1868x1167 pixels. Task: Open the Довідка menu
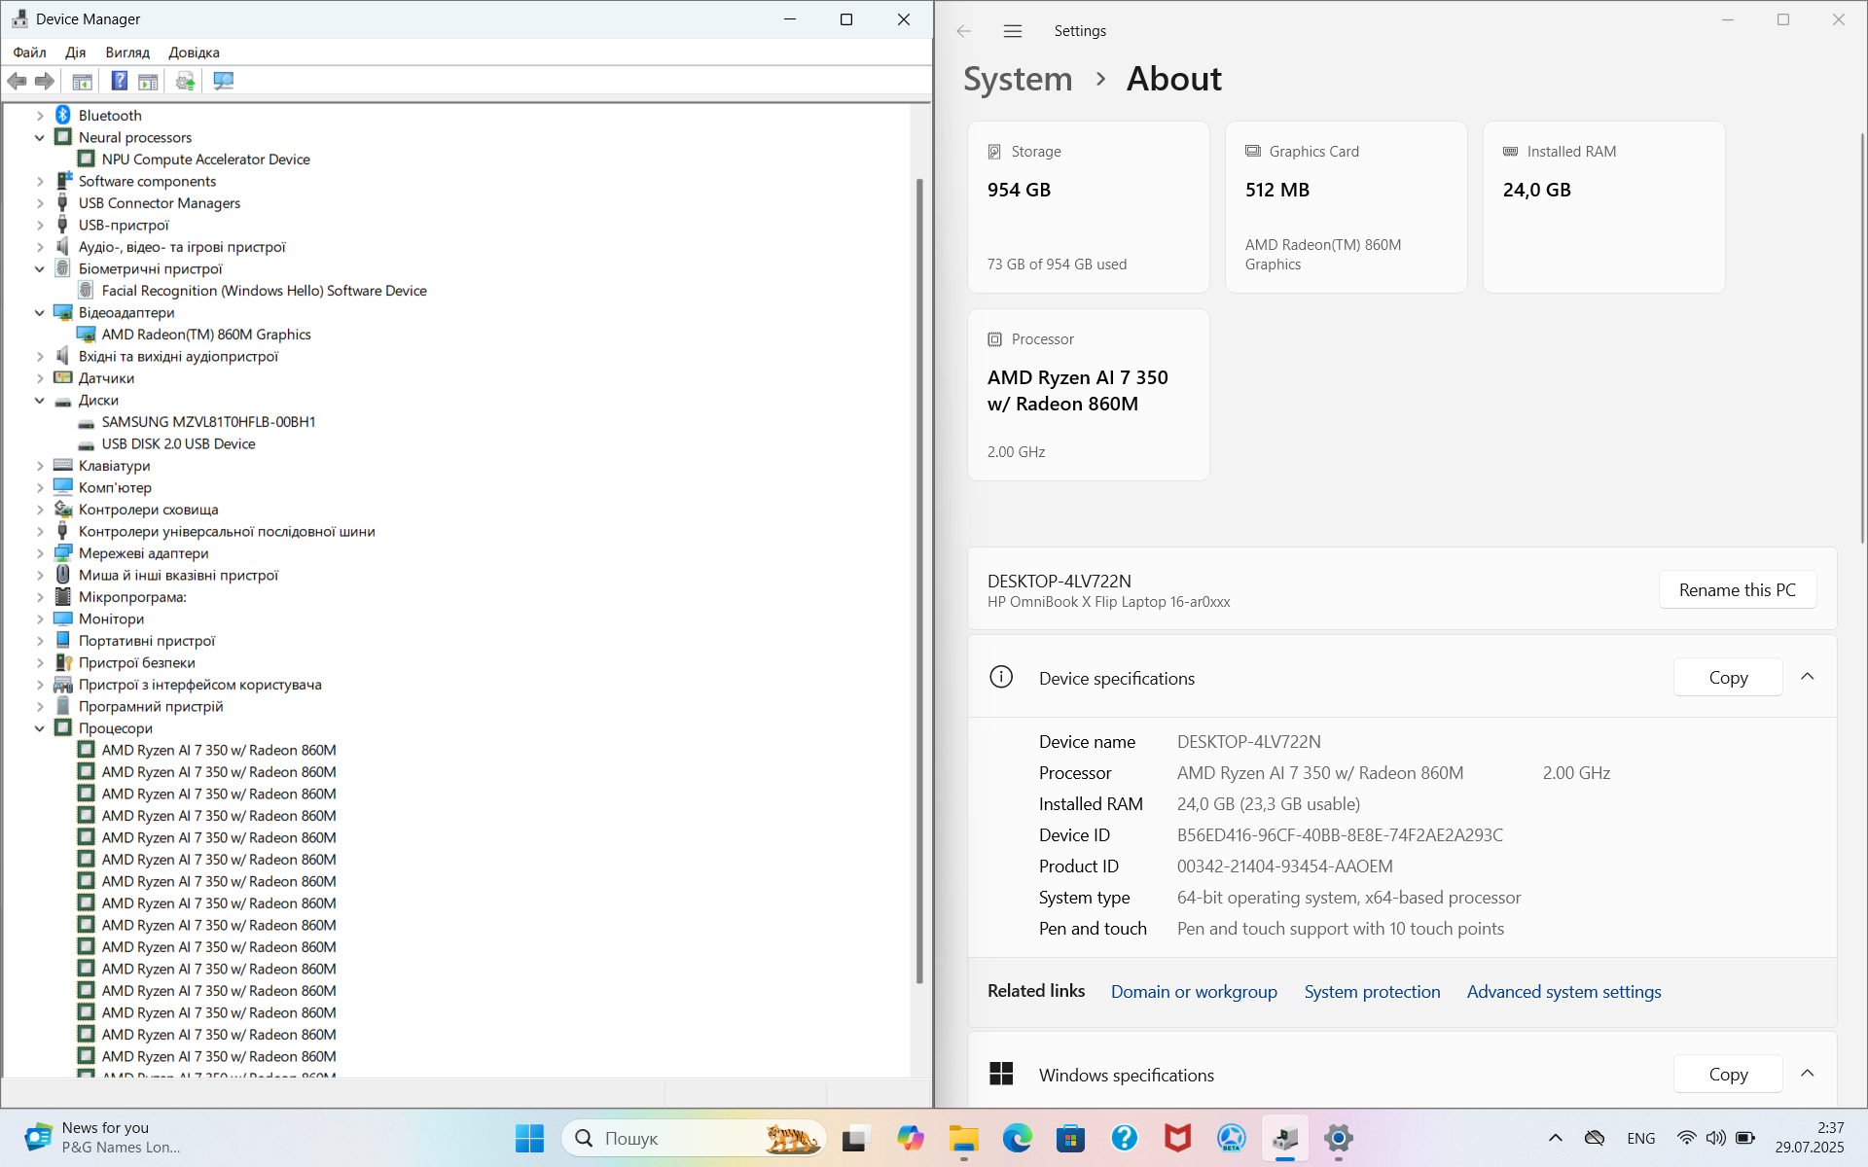[194, 53]
